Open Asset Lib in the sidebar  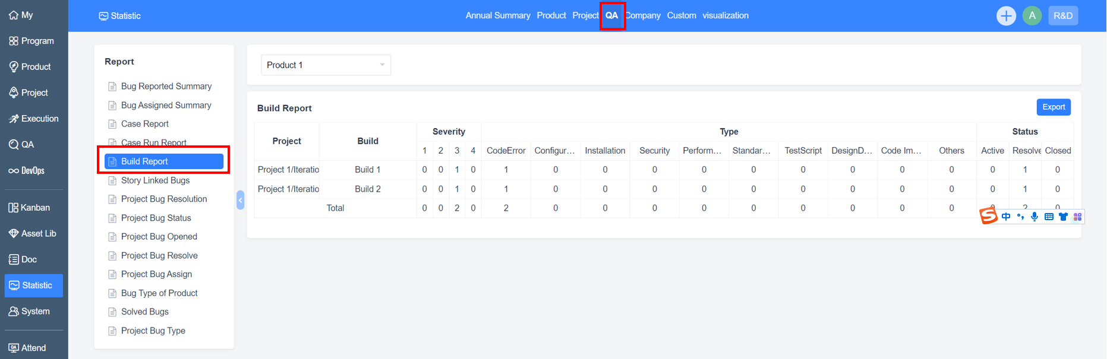click(34, 234)
